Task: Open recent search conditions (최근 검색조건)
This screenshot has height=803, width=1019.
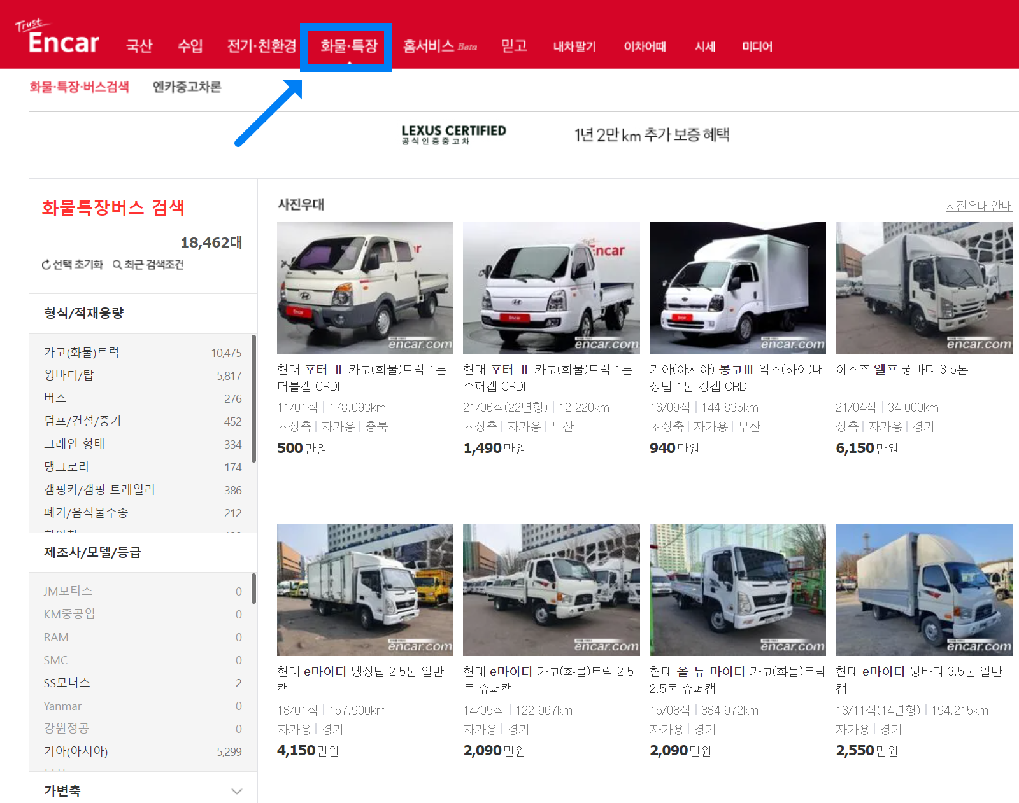Action: click(x=148, y=265)
